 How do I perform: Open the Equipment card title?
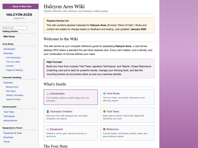pyautogui.click(x=56, y=129)
